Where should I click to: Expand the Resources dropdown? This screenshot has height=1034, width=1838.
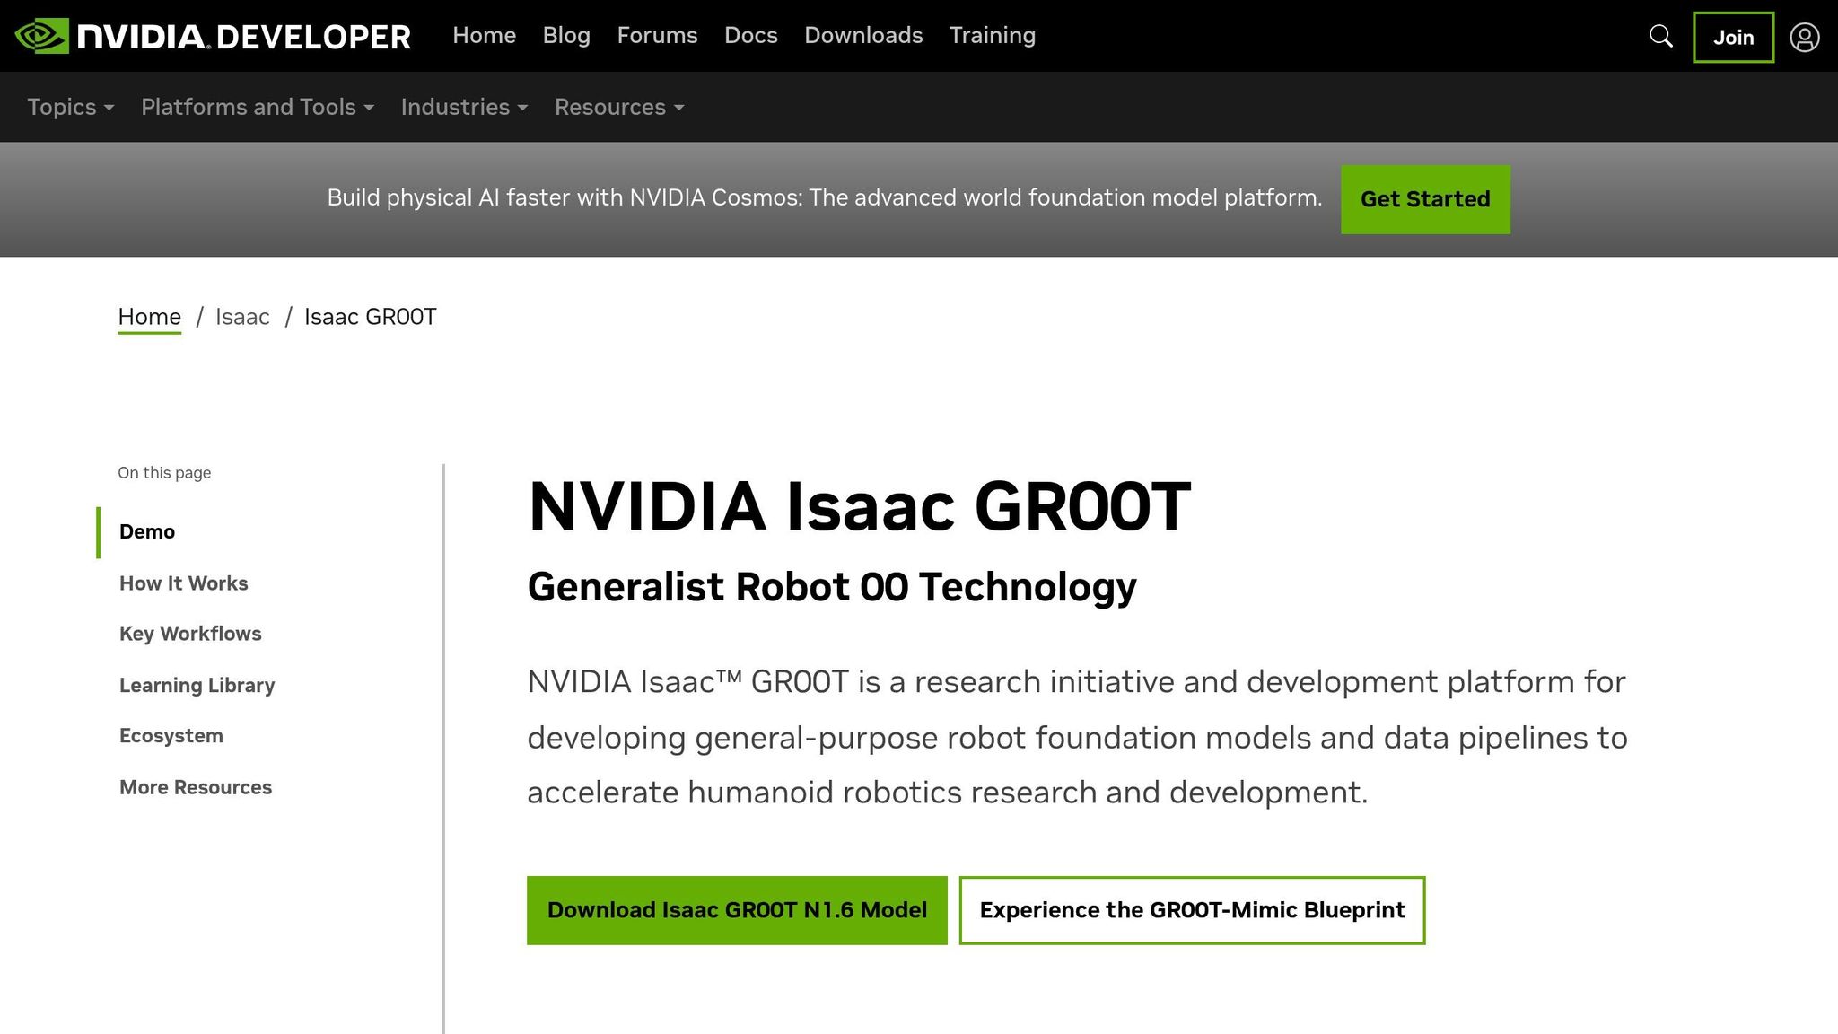click(x=618, y=107)
